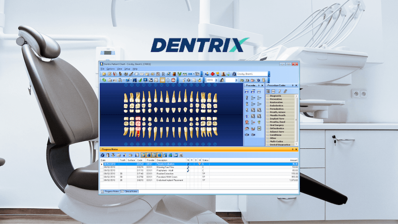Click the Conditions category label
Viewport: 398px width, 224px height.
[276, 135]
